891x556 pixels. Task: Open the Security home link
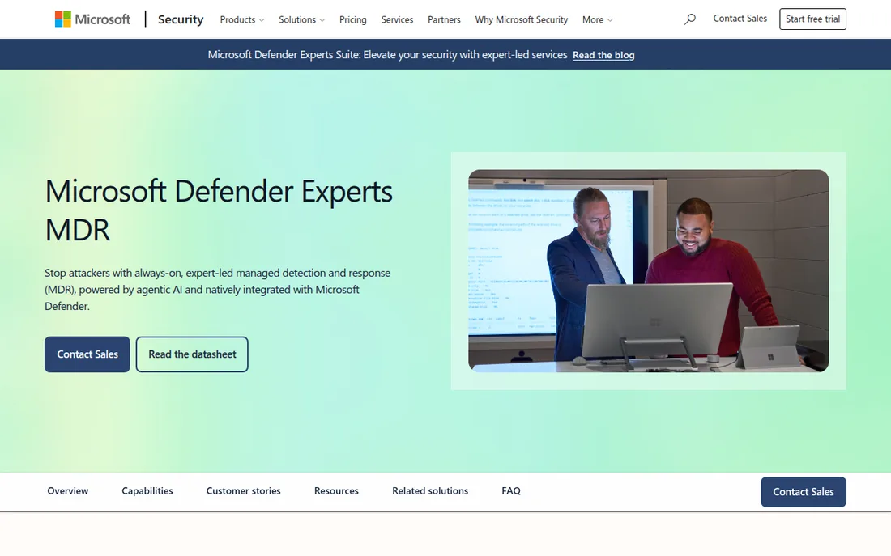coord(181,19)
